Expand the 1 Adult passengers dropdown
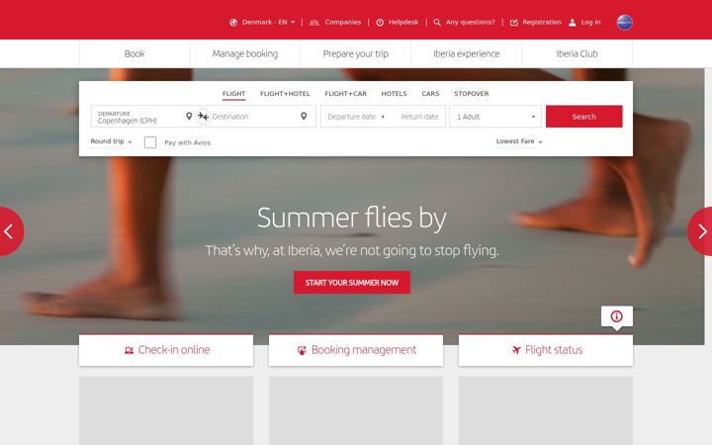Screen dimensions: 712x445 coord(495,117)
